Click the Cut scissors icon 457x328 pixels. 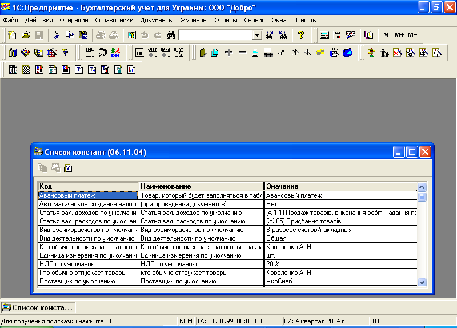coord(57,35)
